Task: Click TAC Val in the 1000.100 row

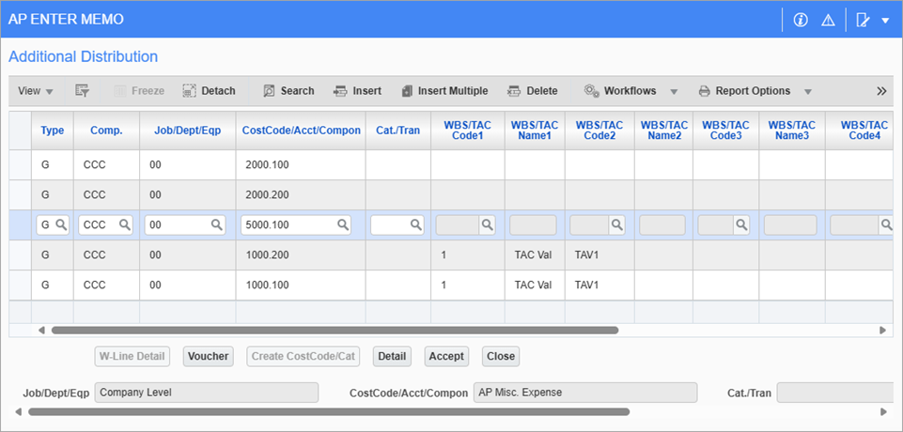Action: pos(533,285)
